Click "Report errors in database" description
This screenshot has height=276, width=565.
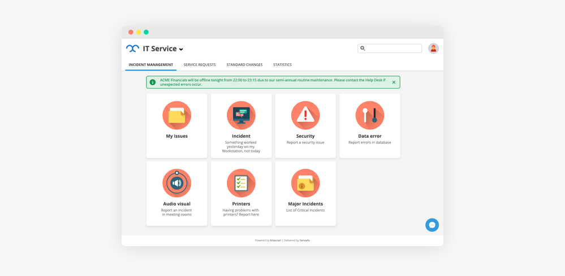370,142
